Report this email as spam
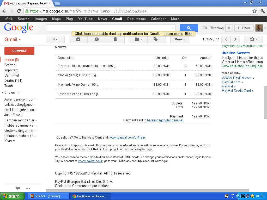Viewport: 267px width, 200px height. coord(97,39)
